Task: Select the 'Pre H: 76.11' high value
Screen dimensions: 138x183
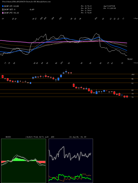Action: 86,8
